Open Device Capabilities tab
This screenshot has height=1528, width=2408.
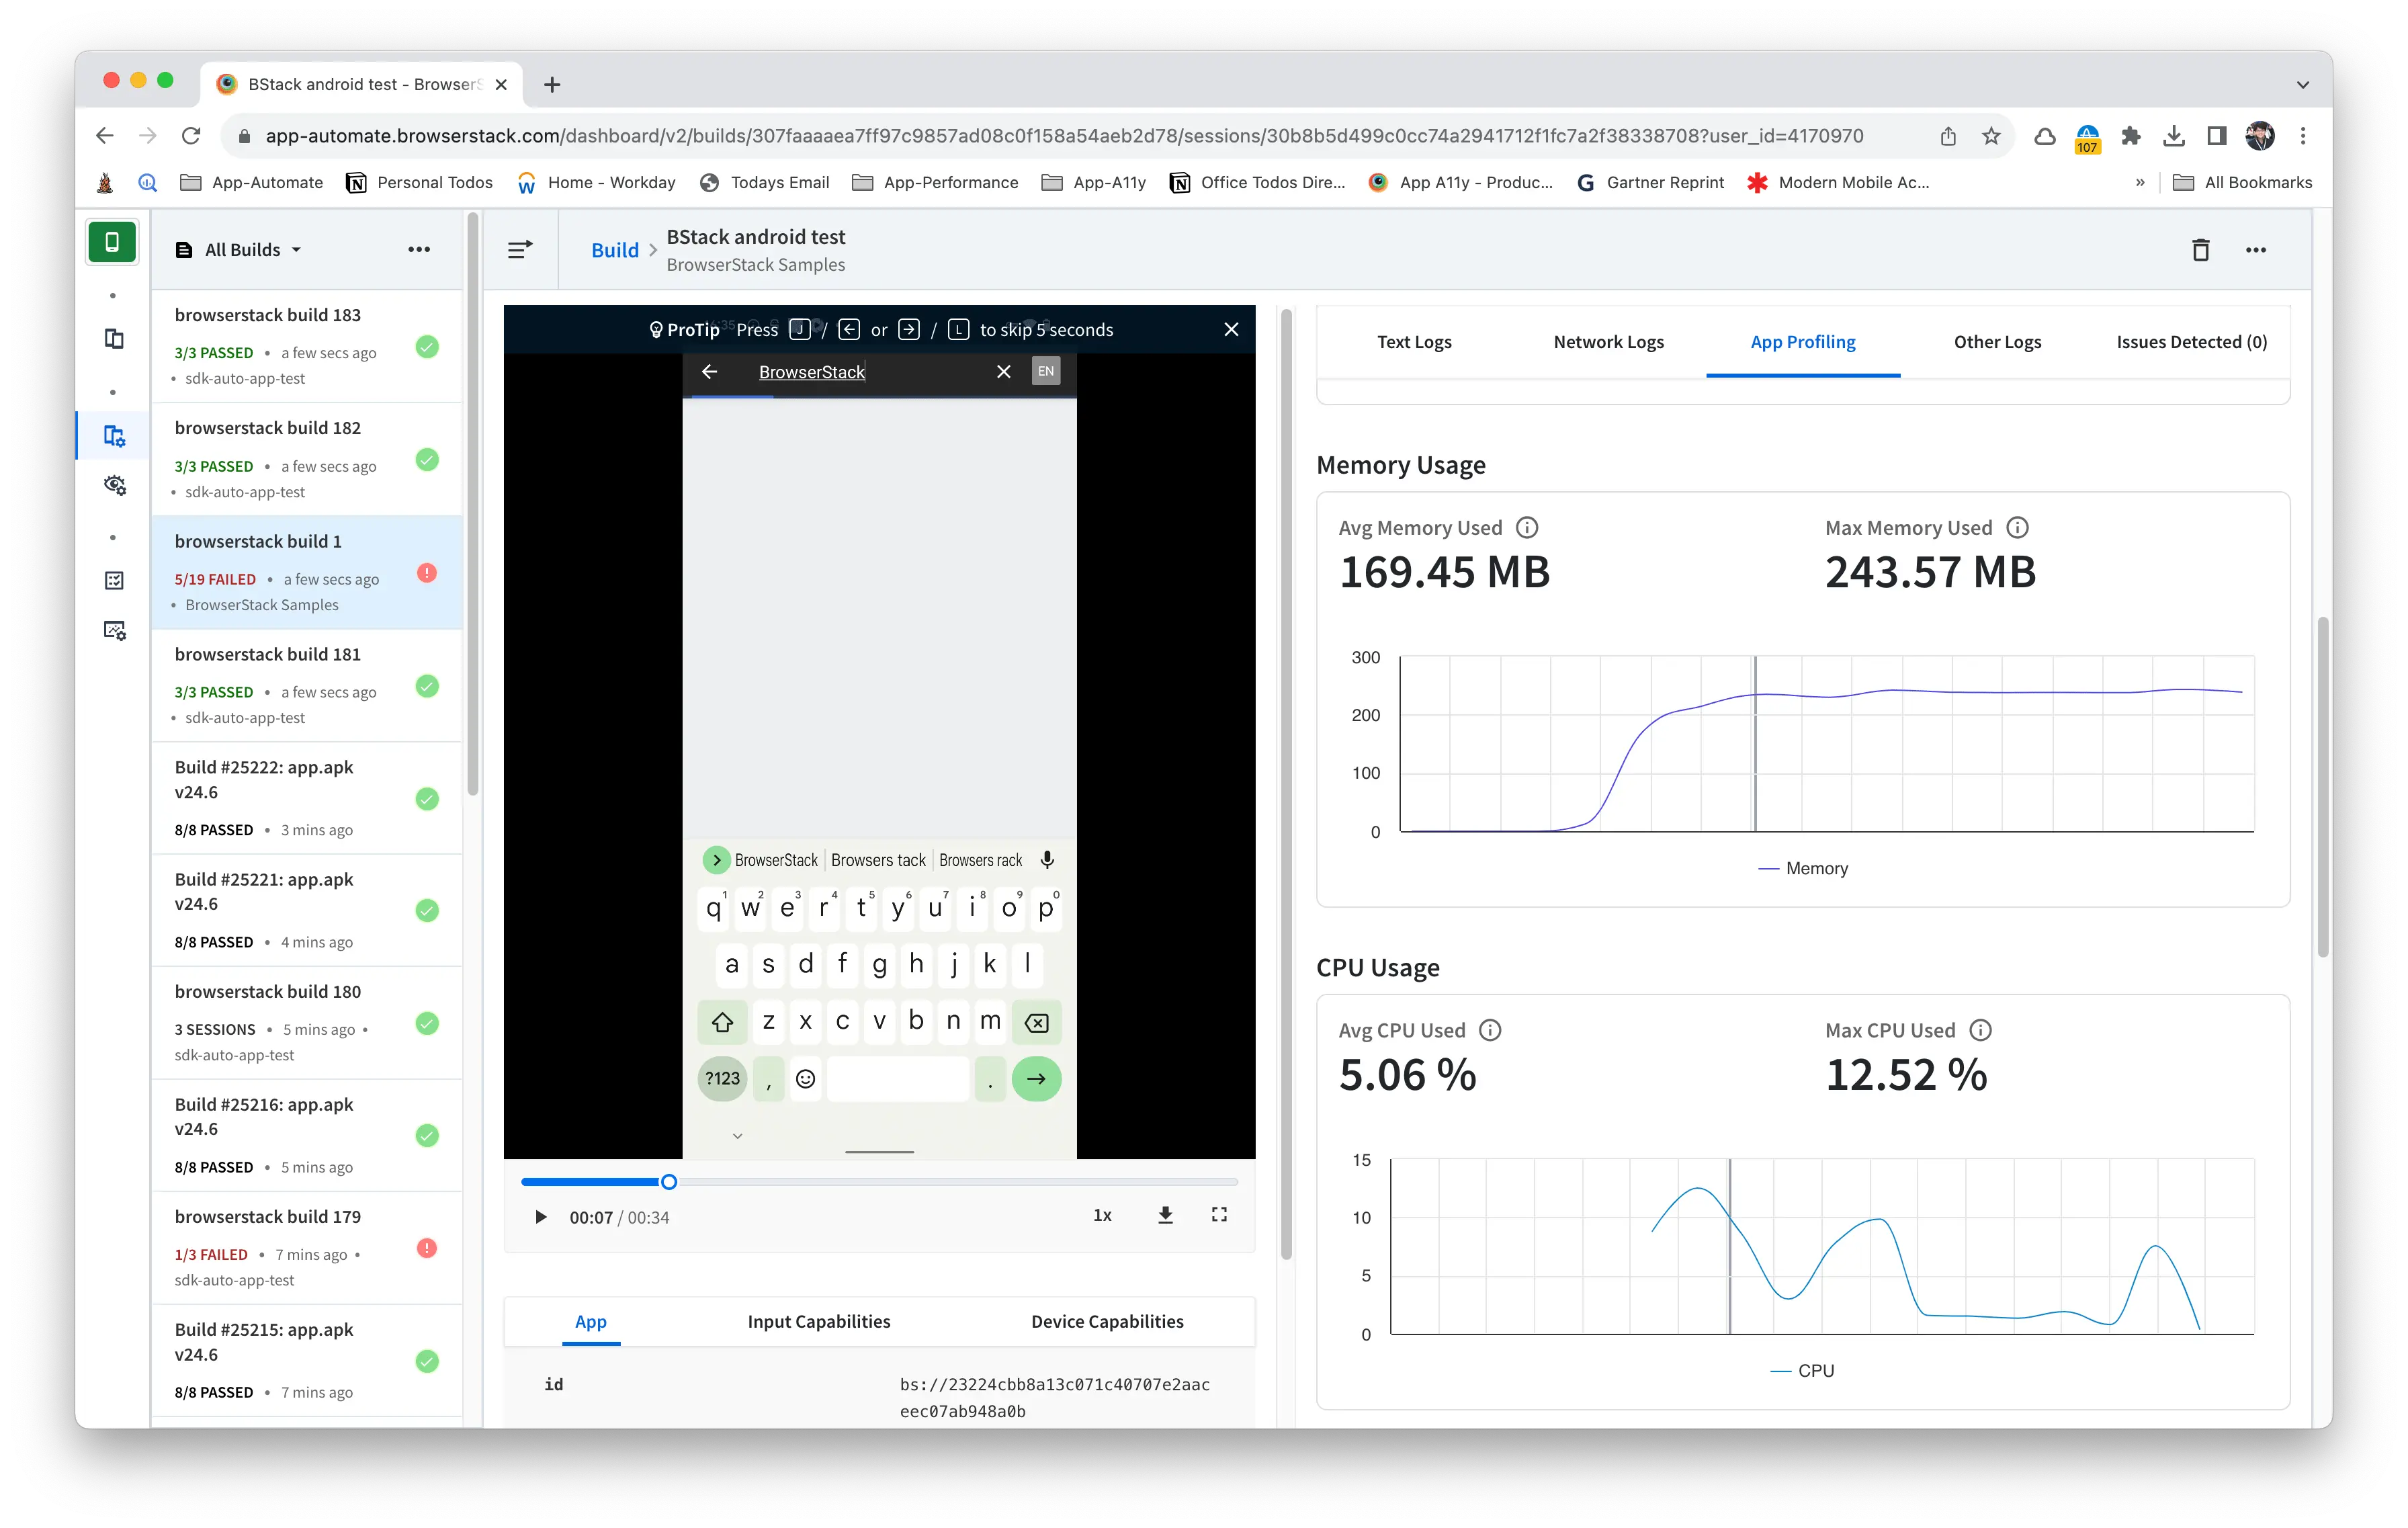(1107, 1321)
